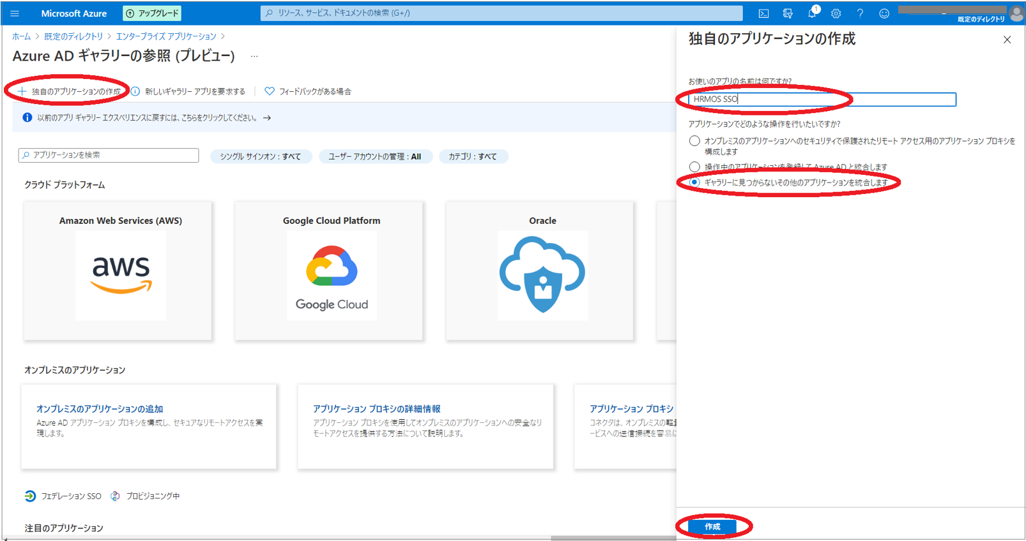Open the help question mark icon
The width and height of the screenshot is (1026, 541).
coord(860,13)
